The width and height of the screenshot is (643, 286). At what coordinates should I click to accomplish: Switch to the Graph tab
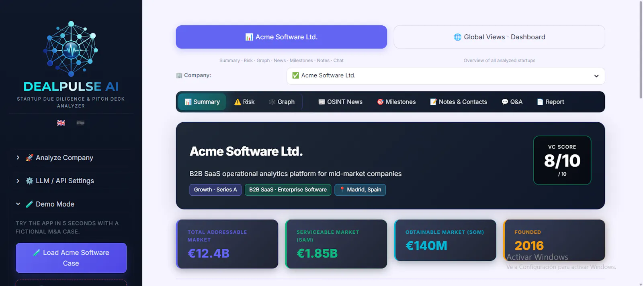(x=282, y=102)
